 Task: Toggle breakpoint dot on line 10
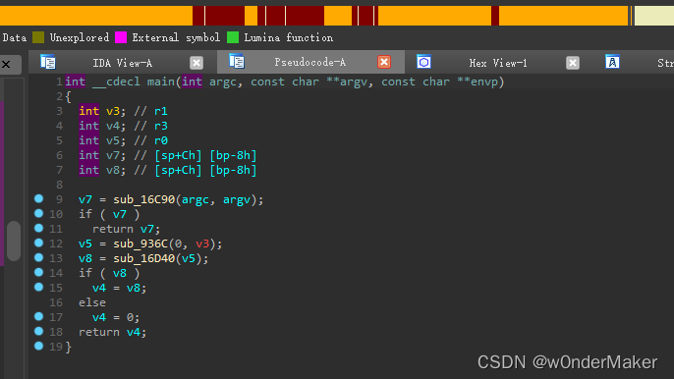38,213
